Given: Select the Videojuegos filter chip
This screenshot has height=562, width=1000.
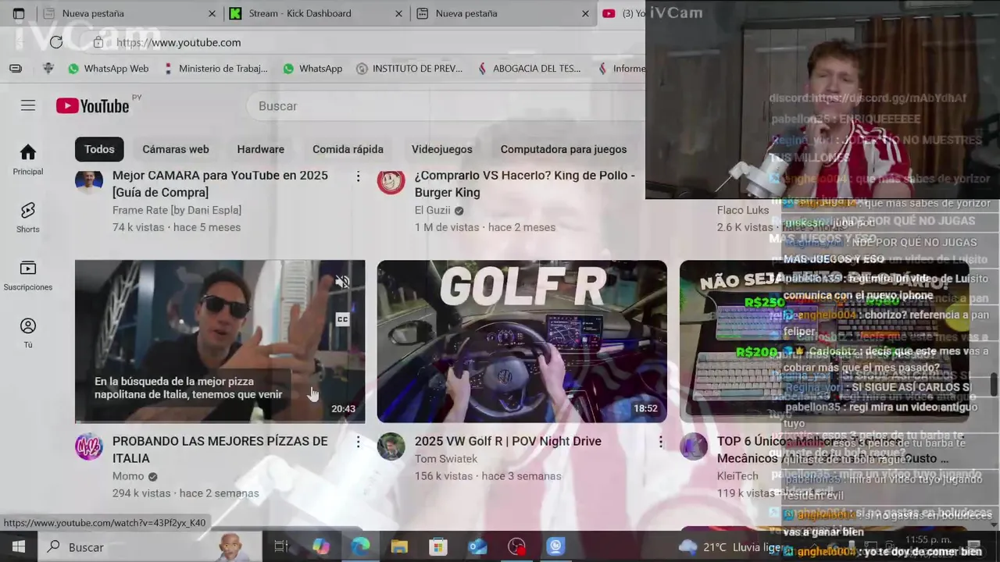Looking at the screenshot, I should 442,149.
